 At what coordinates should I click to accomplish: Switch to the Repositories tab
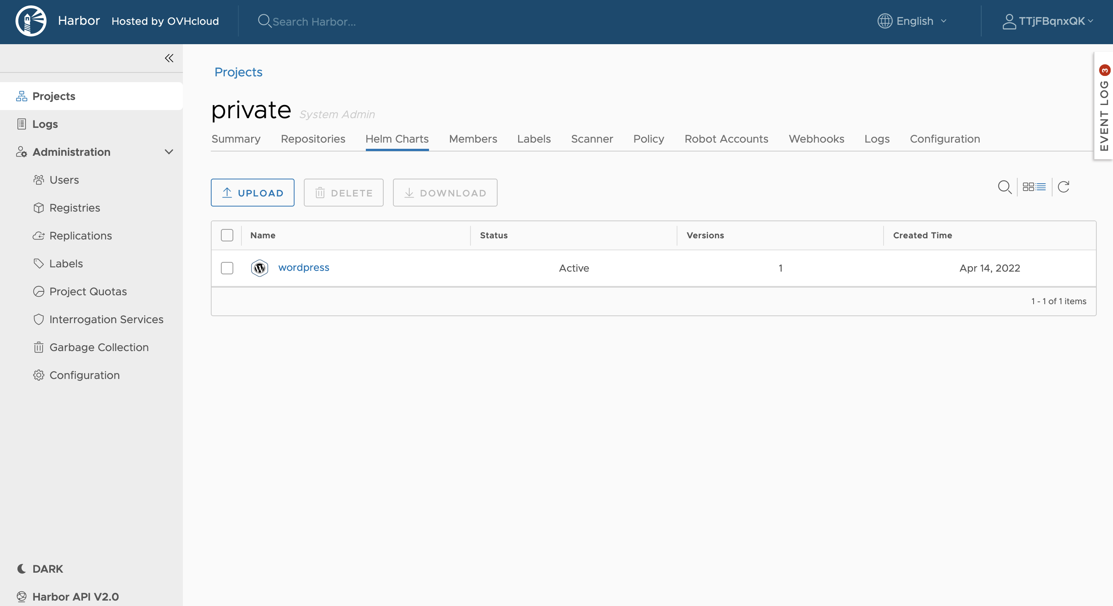tap(313, 139)
